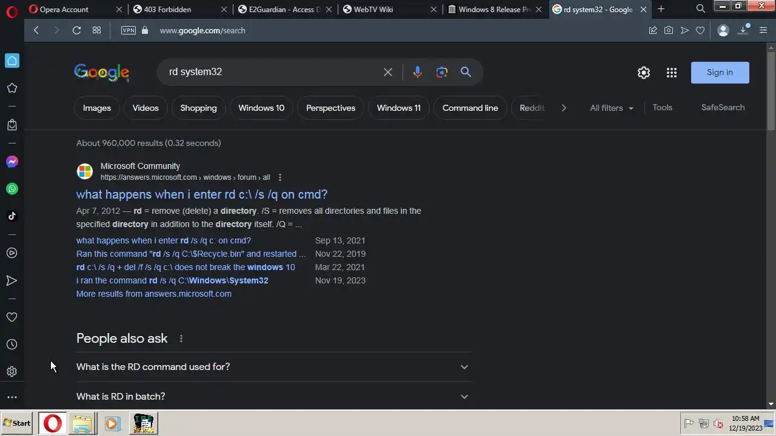Screen dimensions: 776x436
Task: Open sidebar Bookmarks star icon
Action: coord(12,88)
